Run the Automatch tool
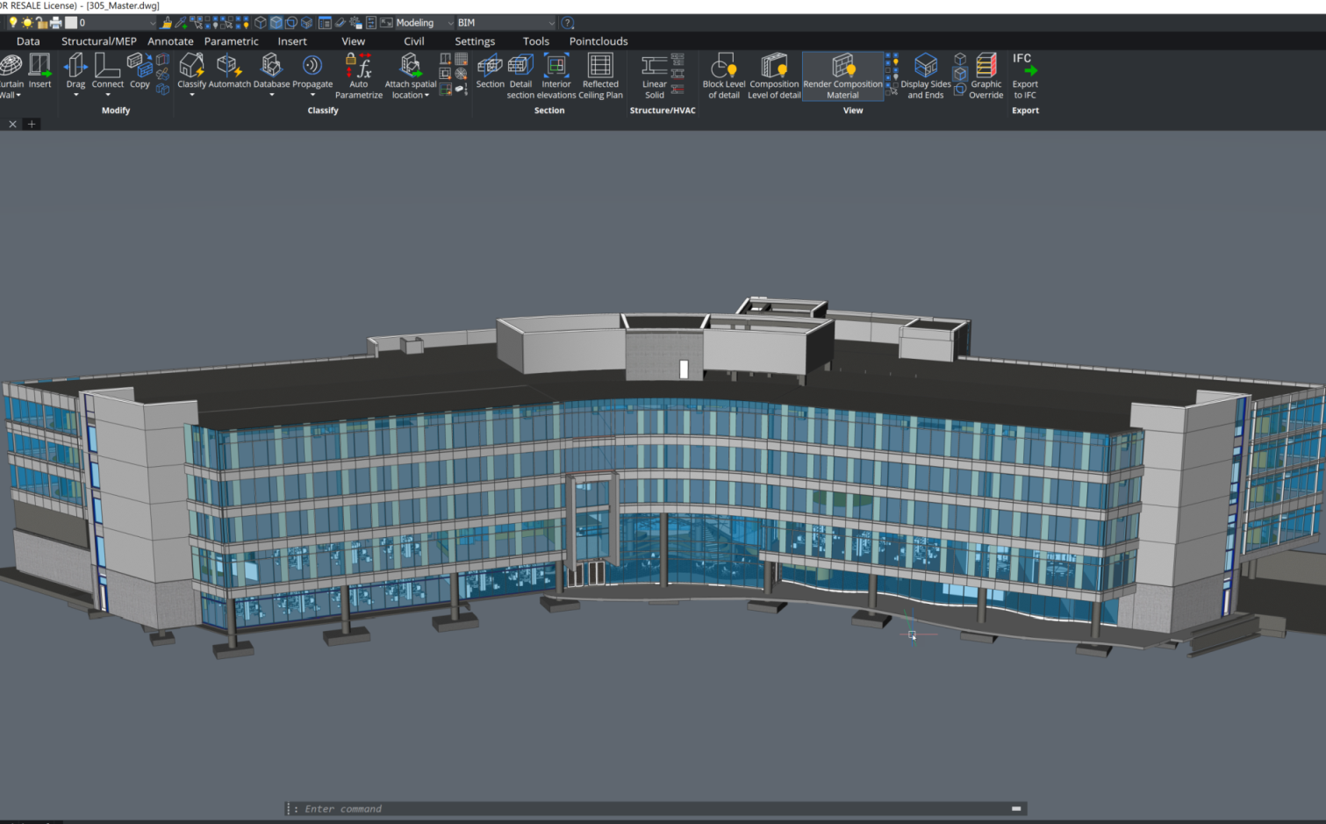The height and width of the screenshot is (824, 1326). pyautogui.click(x=230, y=71)
